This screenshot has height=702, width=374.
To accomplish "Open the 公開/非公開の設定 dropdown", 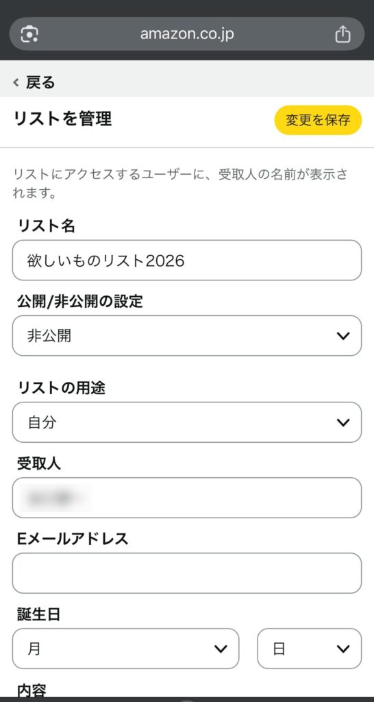I will tap(187, 336).
